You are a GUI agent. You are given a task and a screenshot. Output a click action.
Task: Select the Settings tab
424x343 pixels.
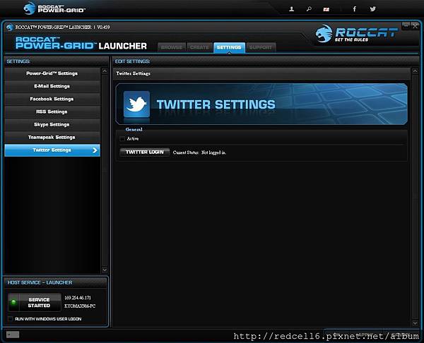229,47
